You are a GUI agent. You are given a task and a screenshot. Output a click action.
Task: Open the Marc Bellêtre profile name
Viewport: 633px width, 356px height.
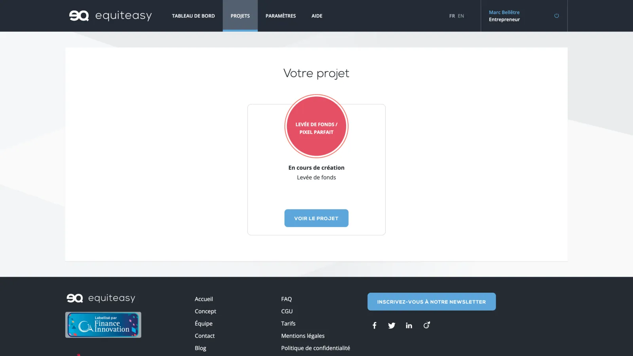pos(504,12)
